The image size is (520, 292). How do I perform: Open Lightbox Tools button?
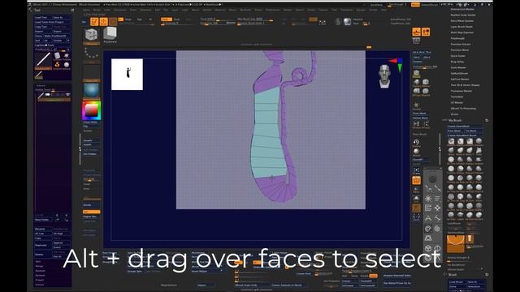45,45
